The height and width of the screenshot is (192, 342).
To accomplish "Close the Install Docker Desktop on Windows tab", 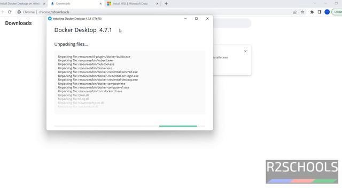I will pyautogui.click(x=44, y=4).
